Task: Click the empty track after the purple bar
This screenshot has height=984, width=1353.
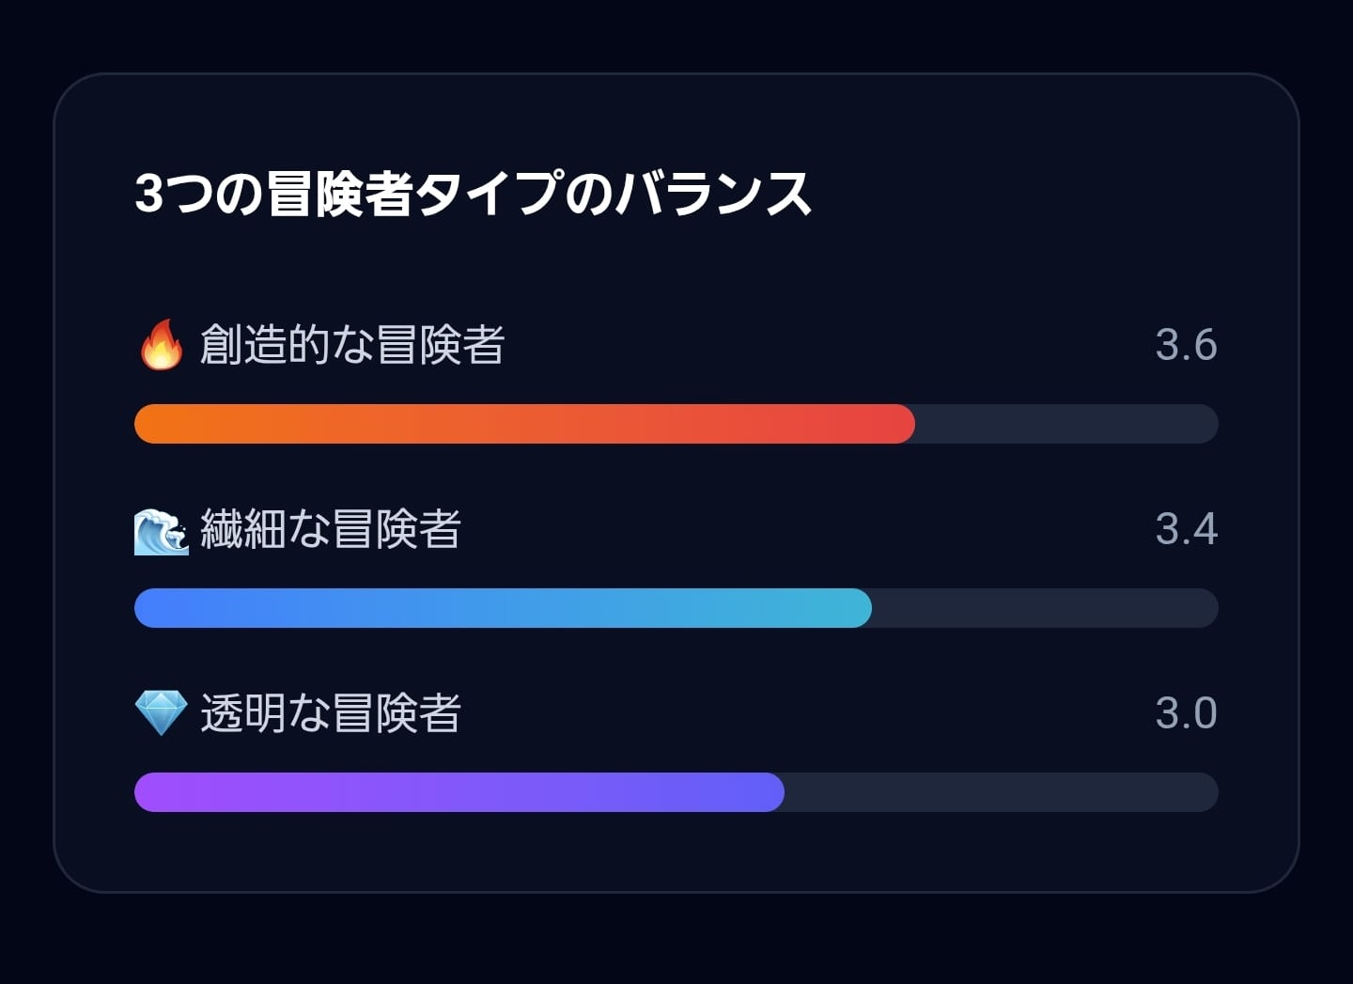Action: pyautogui.click(x=1002, y=792)
